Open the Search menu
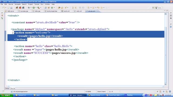This screenshot has height=97, width=173. (24, 4)
